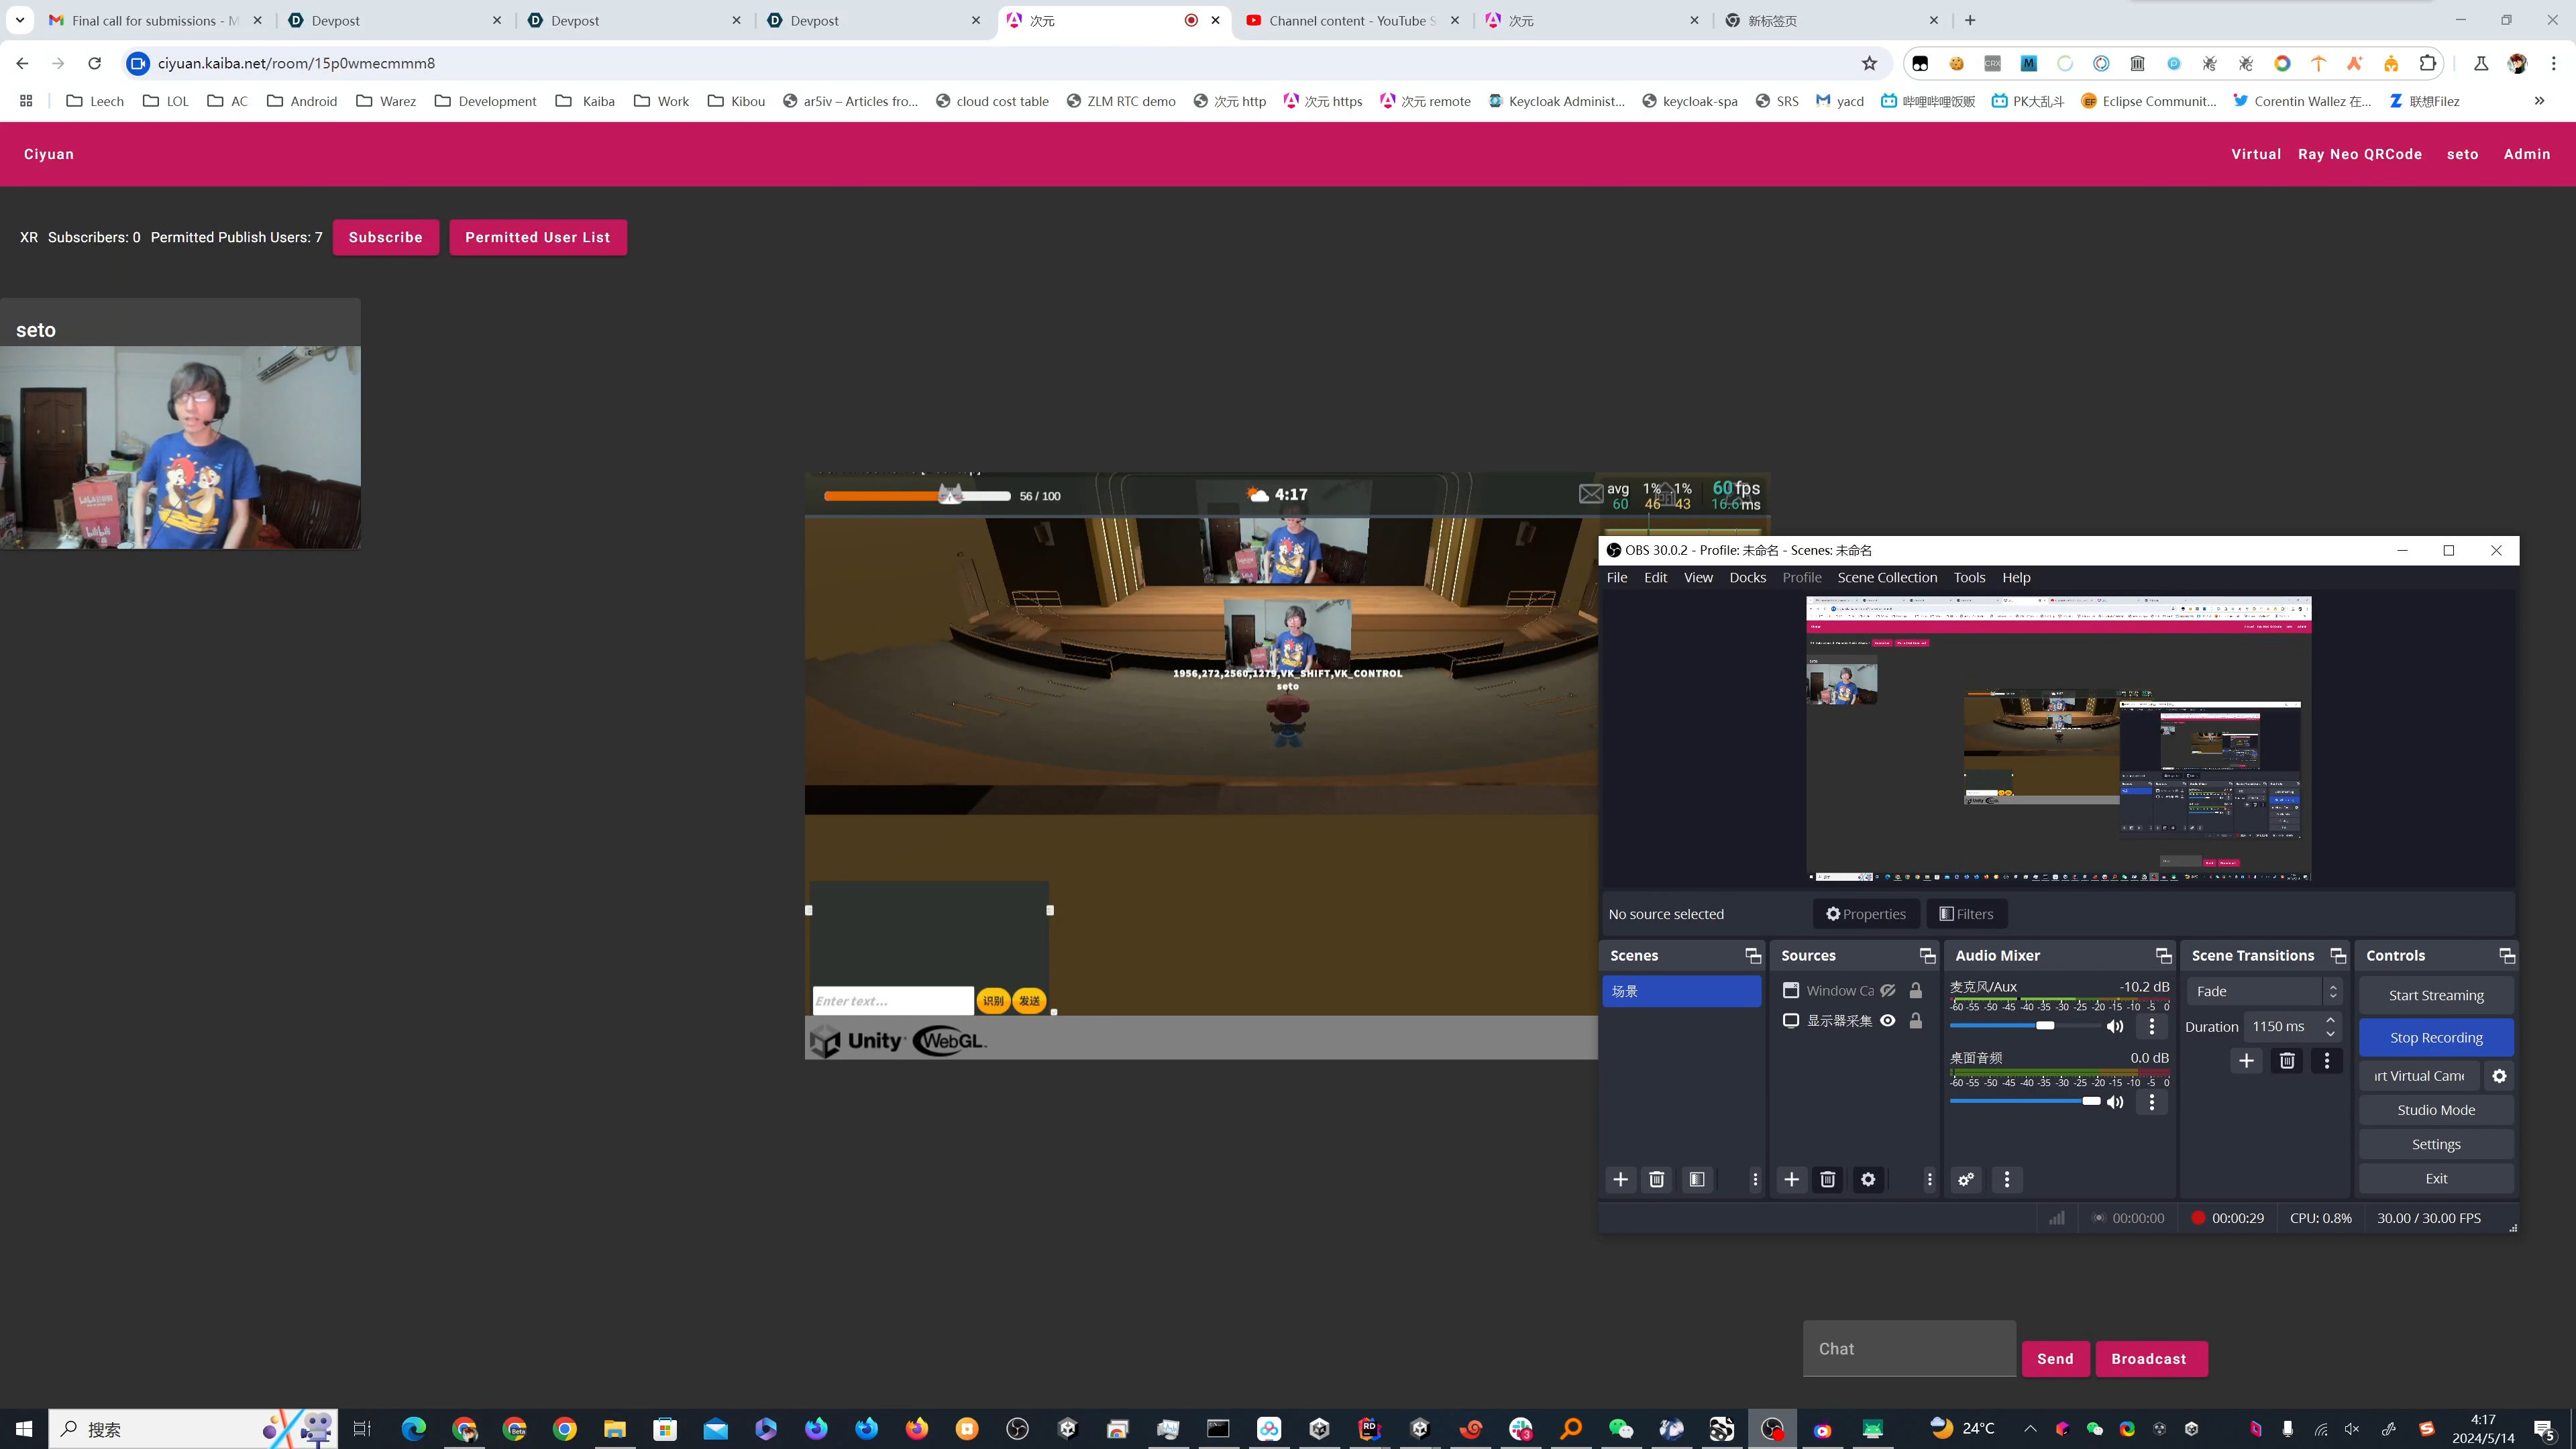Pop out the Audio Mixer dock

[x=2163, y=956]
